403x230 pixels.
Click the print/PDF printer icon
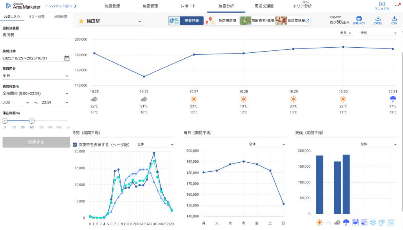[x=359, y=19]
